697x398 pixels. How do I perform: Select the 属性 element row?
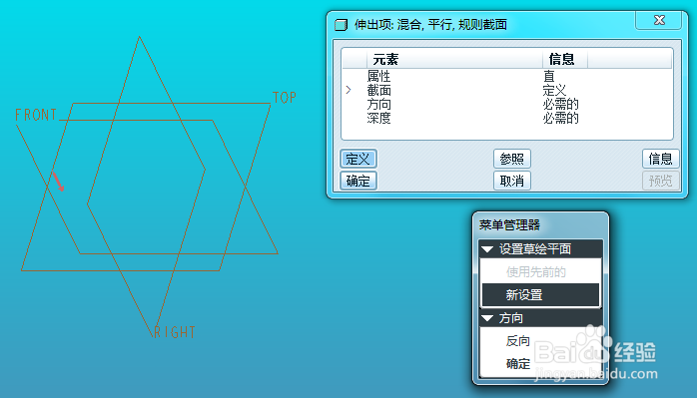(506, 76)
